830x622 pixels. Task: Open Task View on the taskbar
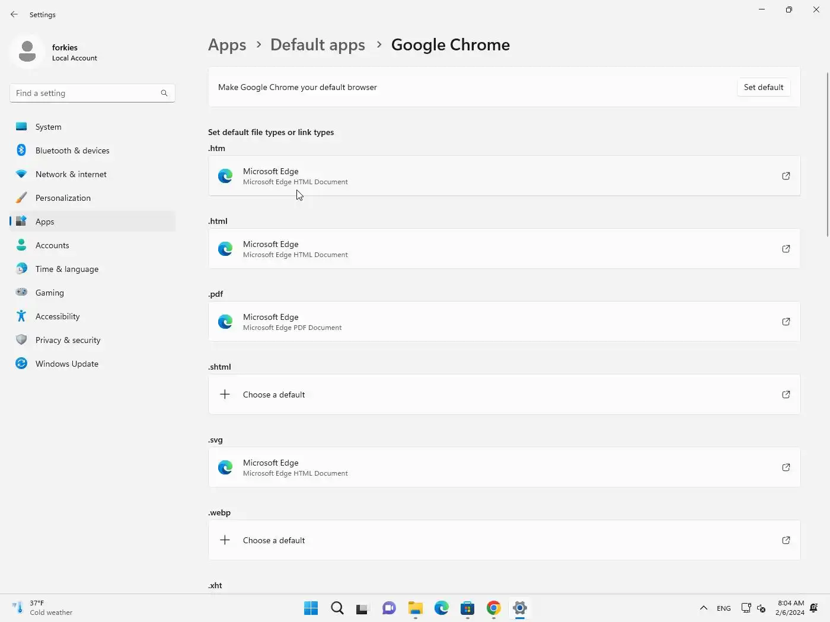click(x=363, y=608)
